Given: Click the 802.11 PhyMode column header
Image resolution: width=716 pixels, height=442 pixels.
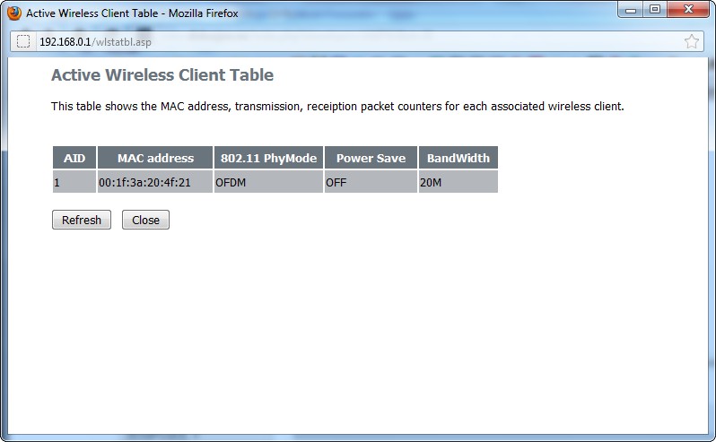Looking at the screenshot, I should (268, 158).
